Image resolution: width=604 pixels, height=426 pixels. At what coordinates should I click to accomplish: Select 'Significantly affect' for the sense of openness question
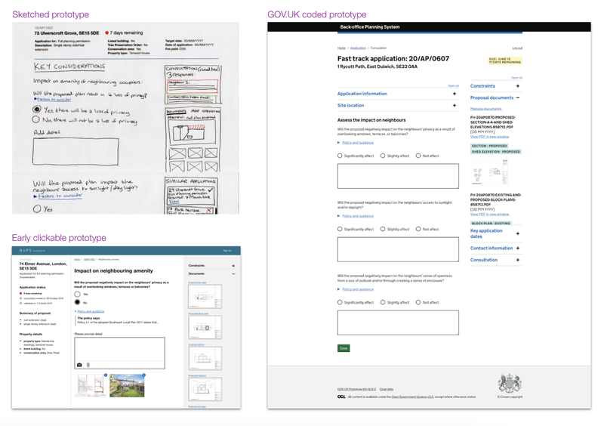coord(340,302)
